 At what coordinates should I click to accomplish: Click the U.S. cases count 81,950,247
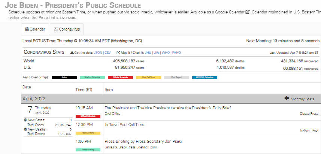click(x=125, y=67)
